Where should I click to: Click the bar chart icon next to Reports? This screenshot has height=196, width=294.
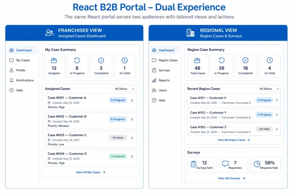click(154, 80)
